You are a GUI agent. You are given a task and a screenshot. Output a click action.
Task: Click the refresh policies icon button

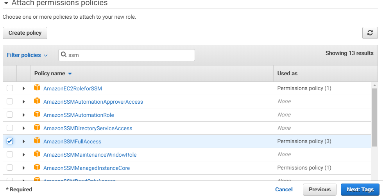(x=370, y=33)
